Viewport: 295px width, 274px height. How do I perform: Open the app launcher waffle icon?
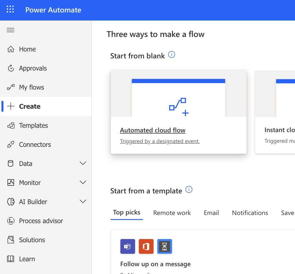(10, 10)
